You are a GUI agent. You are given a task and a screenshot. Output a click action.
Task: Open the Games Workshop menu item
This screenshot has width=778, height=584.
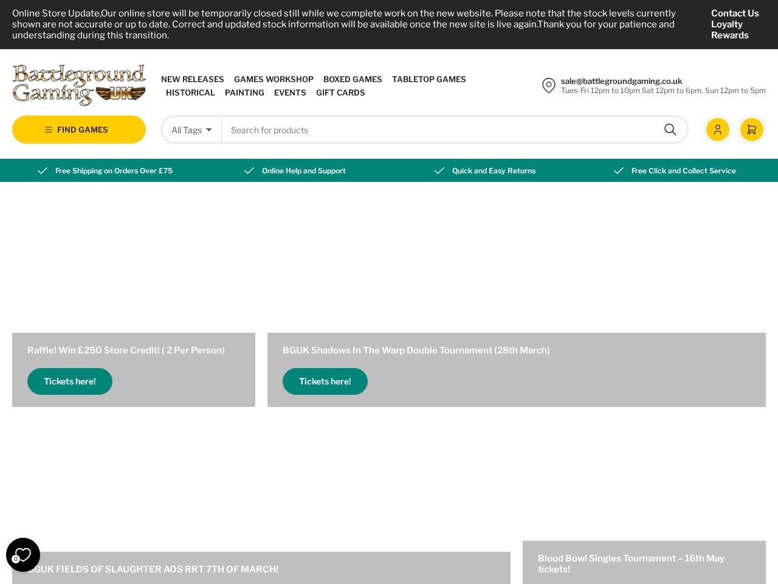(274, 79)
